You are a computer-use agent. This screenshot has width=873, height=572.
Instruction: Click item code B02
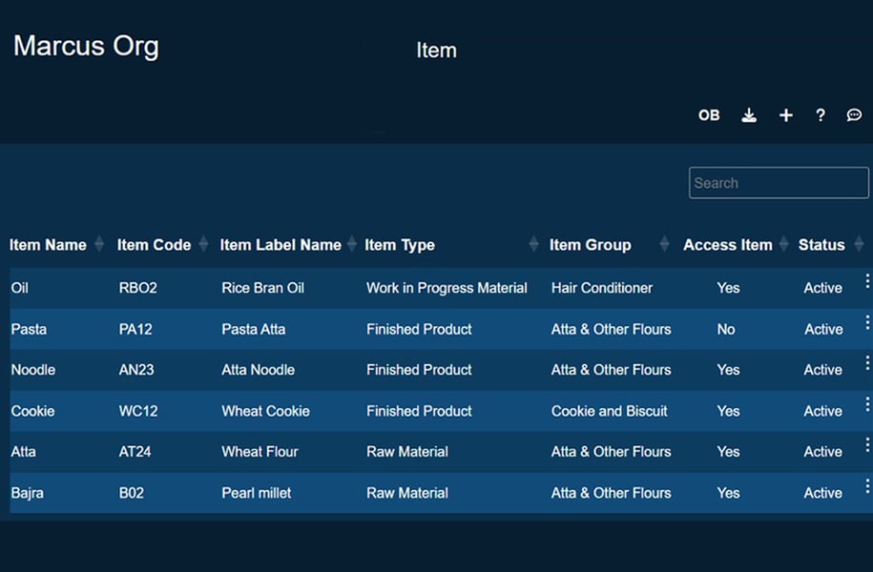tap(132, 493)
